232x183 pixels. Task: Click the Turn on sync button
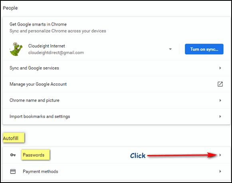pyautogui.click(x=204, y=49)
